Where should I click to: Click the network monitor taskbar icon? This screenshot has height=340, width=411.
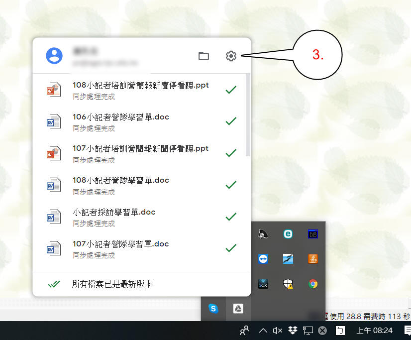pos(308,331)
